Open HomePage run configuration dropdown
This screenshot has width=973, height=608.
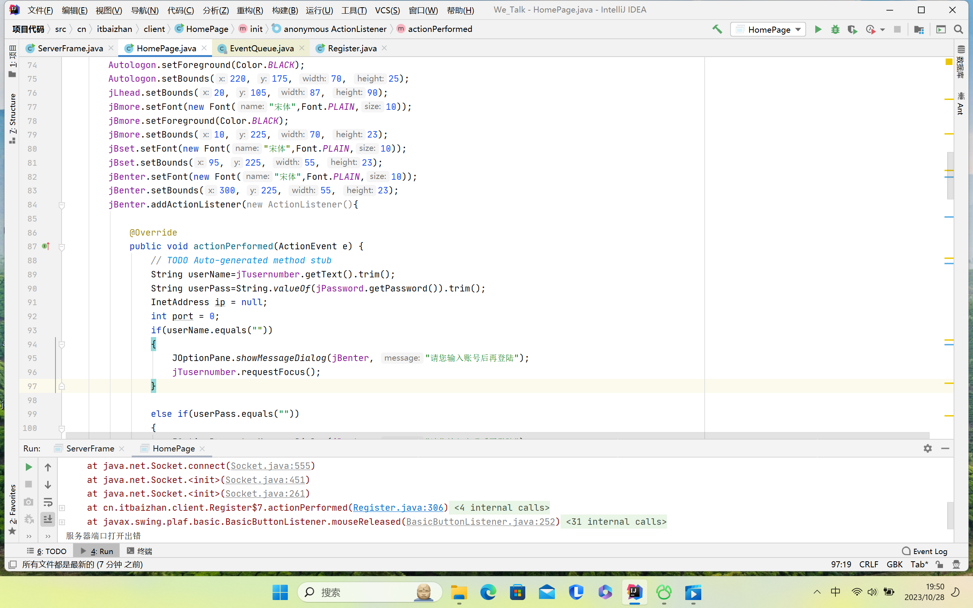pos(798,29)
